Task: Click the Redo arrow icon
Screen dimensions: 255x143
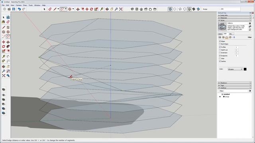Action: click(24, 9)
